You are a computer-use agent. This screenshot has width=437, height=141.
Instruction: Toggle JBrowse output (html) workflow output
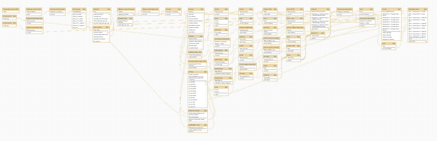point(329,29)
